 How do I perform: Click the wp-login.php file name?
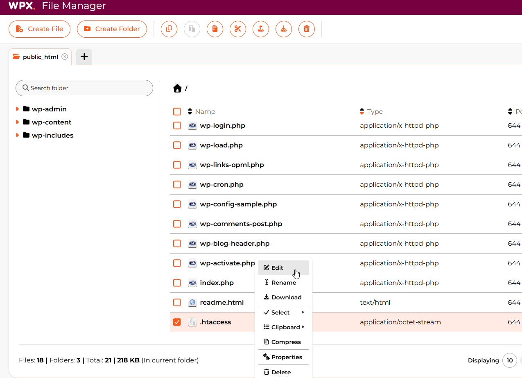(x=223, y=126)
